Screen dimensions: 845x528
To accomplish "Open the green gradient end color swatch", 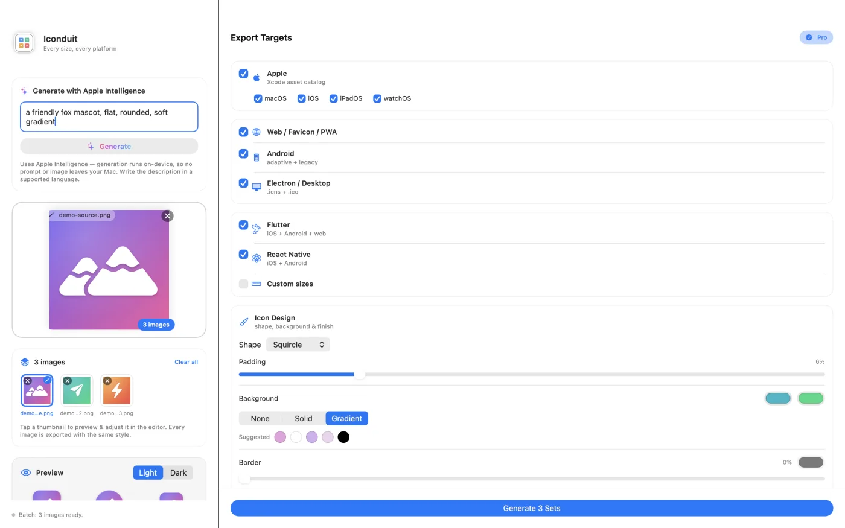I will (x=811, y=398).
